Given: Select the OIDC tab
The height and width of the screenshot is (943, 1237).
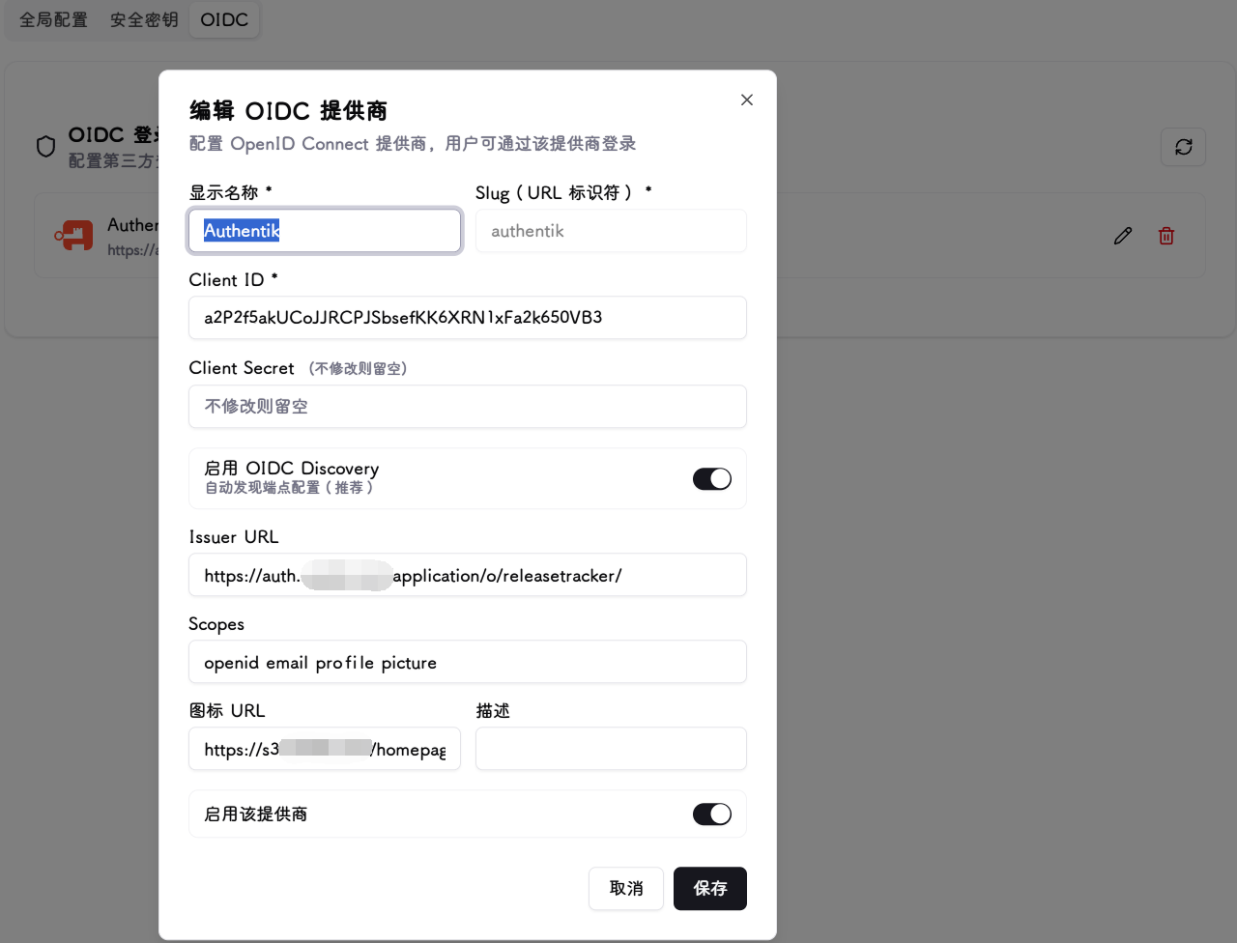Looking at the screenshot, I should 224,19.
